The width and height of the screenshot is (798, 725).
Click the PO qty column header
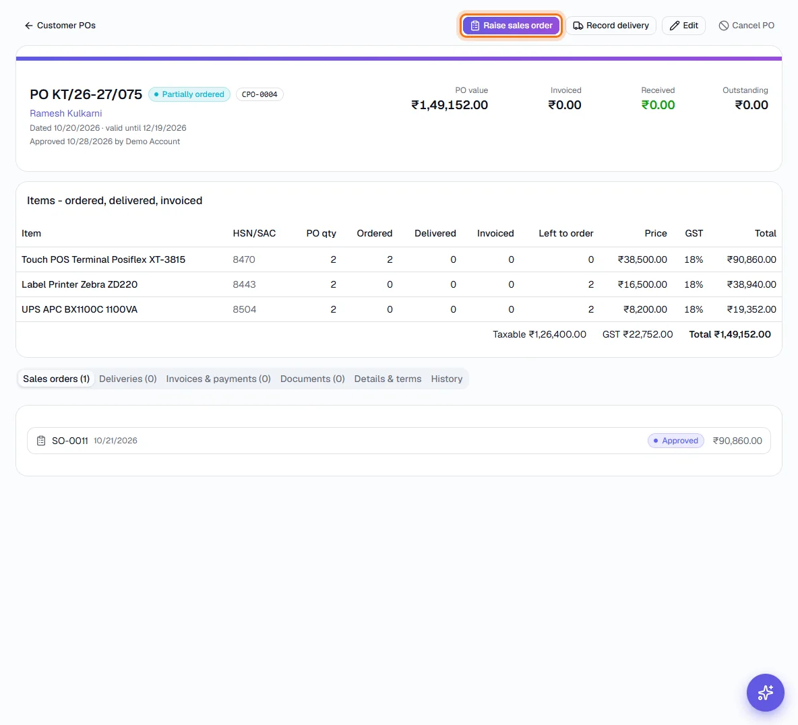pos(321,234)
